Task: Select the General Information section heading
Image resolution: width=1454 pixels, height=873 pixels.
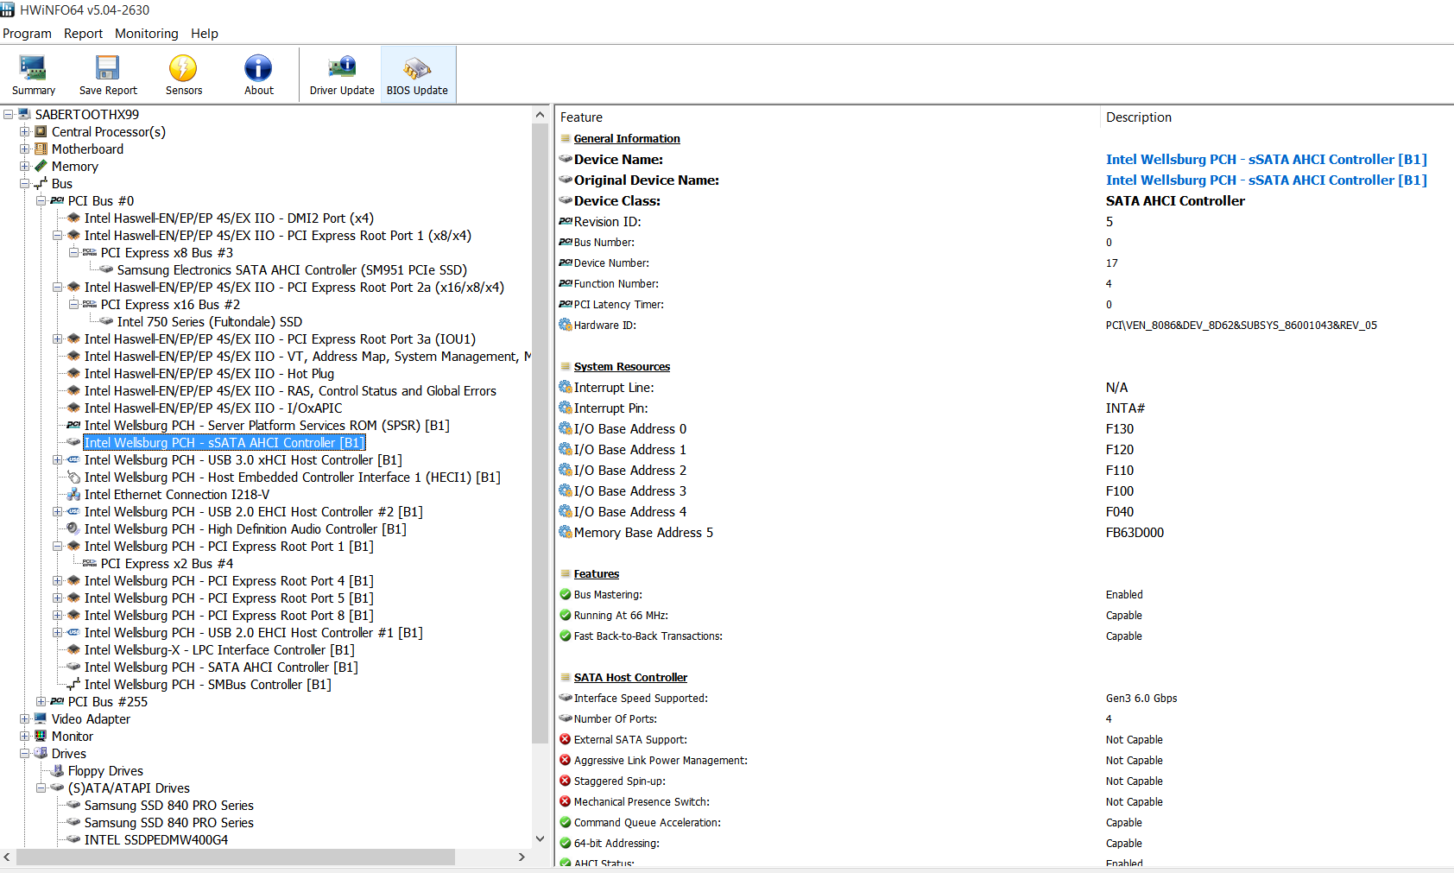Action: click(627, 138)
